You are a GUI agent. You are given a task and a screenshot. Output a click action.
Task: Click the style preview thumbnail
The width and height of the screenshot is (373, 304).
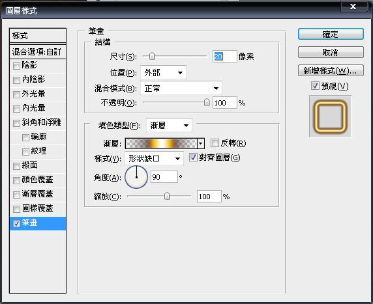coord(330,117)
